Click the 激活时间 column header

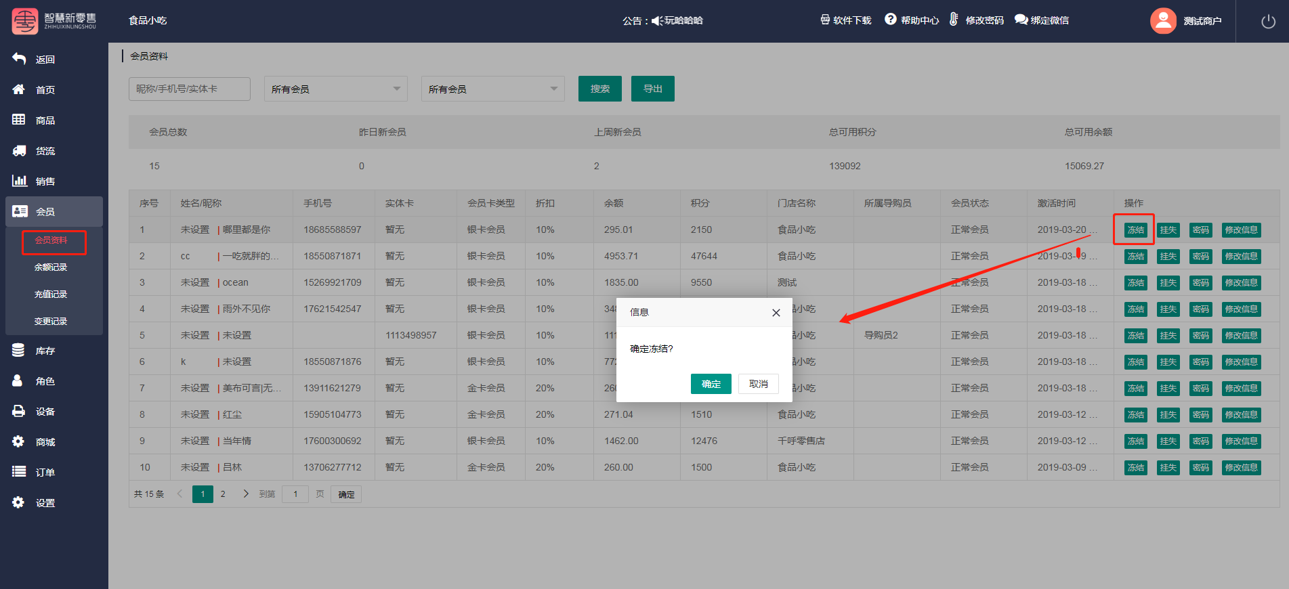click(x=1057, y=203)
